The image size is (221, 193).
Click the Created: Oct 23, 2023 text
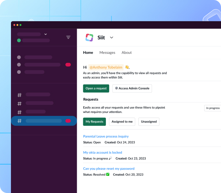131,158
